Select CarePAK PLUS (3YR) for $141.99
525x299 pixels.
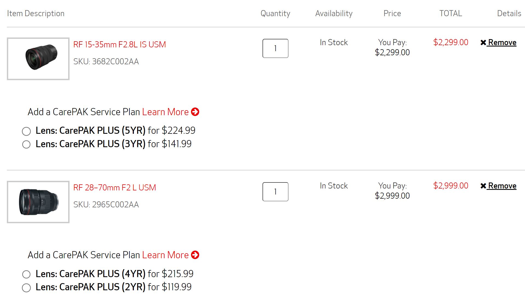pyautogui.click(x=26, y=144)
